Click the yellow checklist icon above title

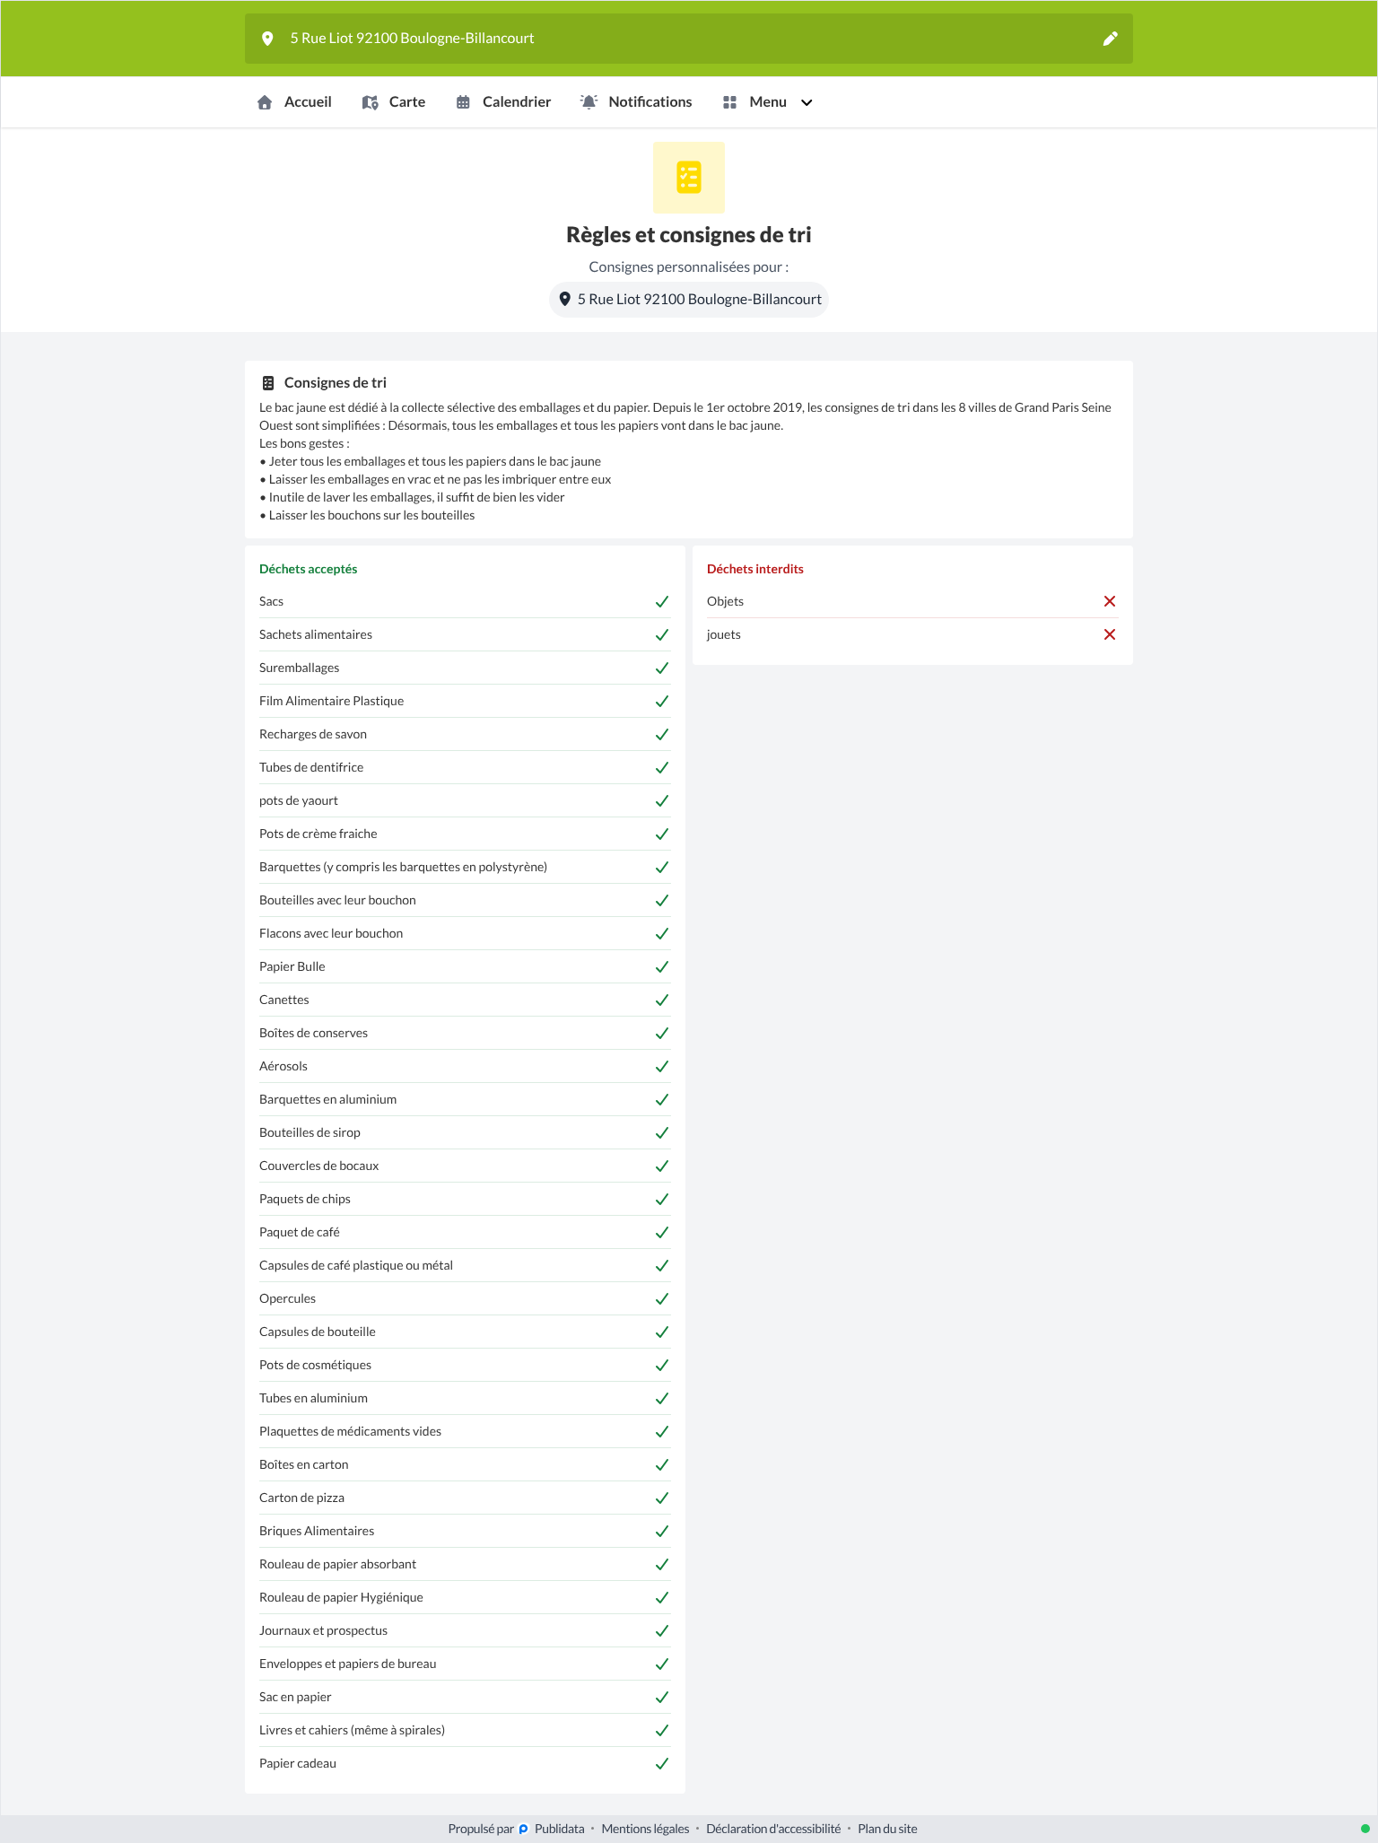click(689, 178)
